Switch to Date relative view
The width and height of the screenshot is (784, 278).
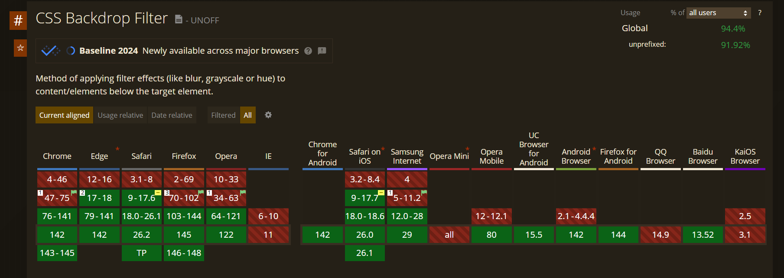(172, 115)
